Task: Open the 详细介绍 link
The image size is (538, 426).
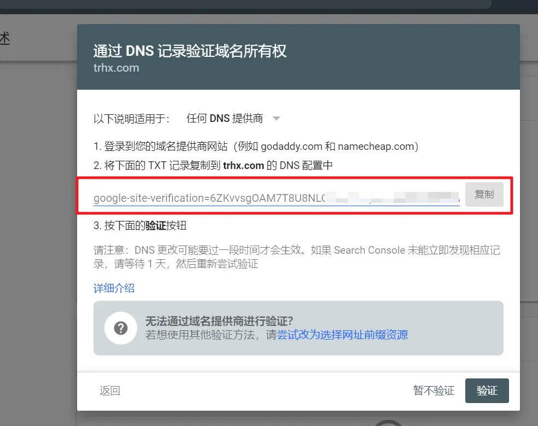Action: [114, 288]
